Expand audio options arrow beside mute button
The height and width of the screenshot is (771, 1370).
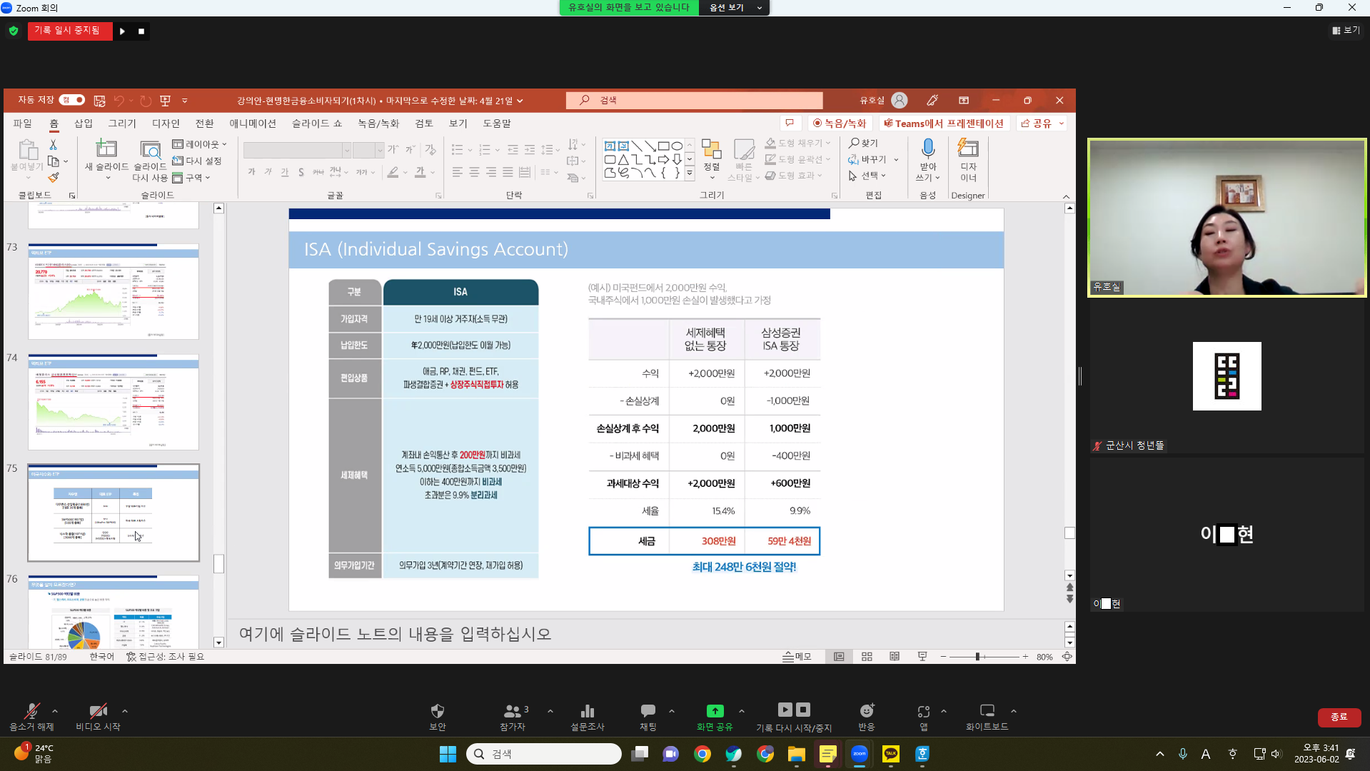click(x=55, y=711)
